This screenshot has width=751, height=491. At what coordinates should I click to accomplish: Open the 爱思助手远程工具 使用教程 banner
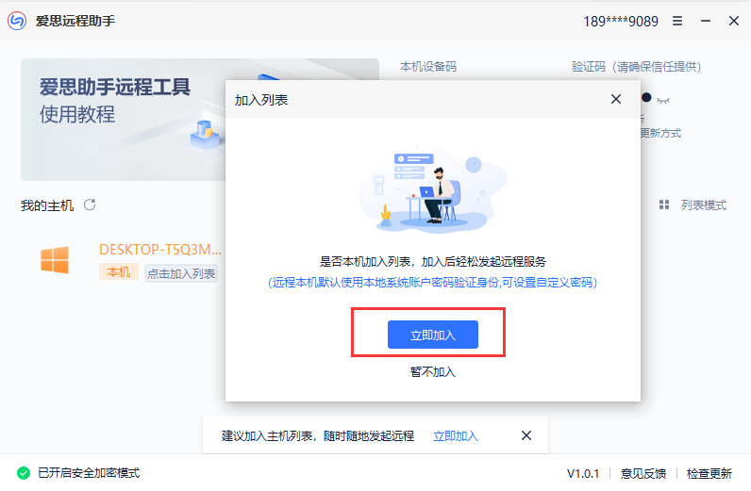pyautogui.click(x=123, y=120)
